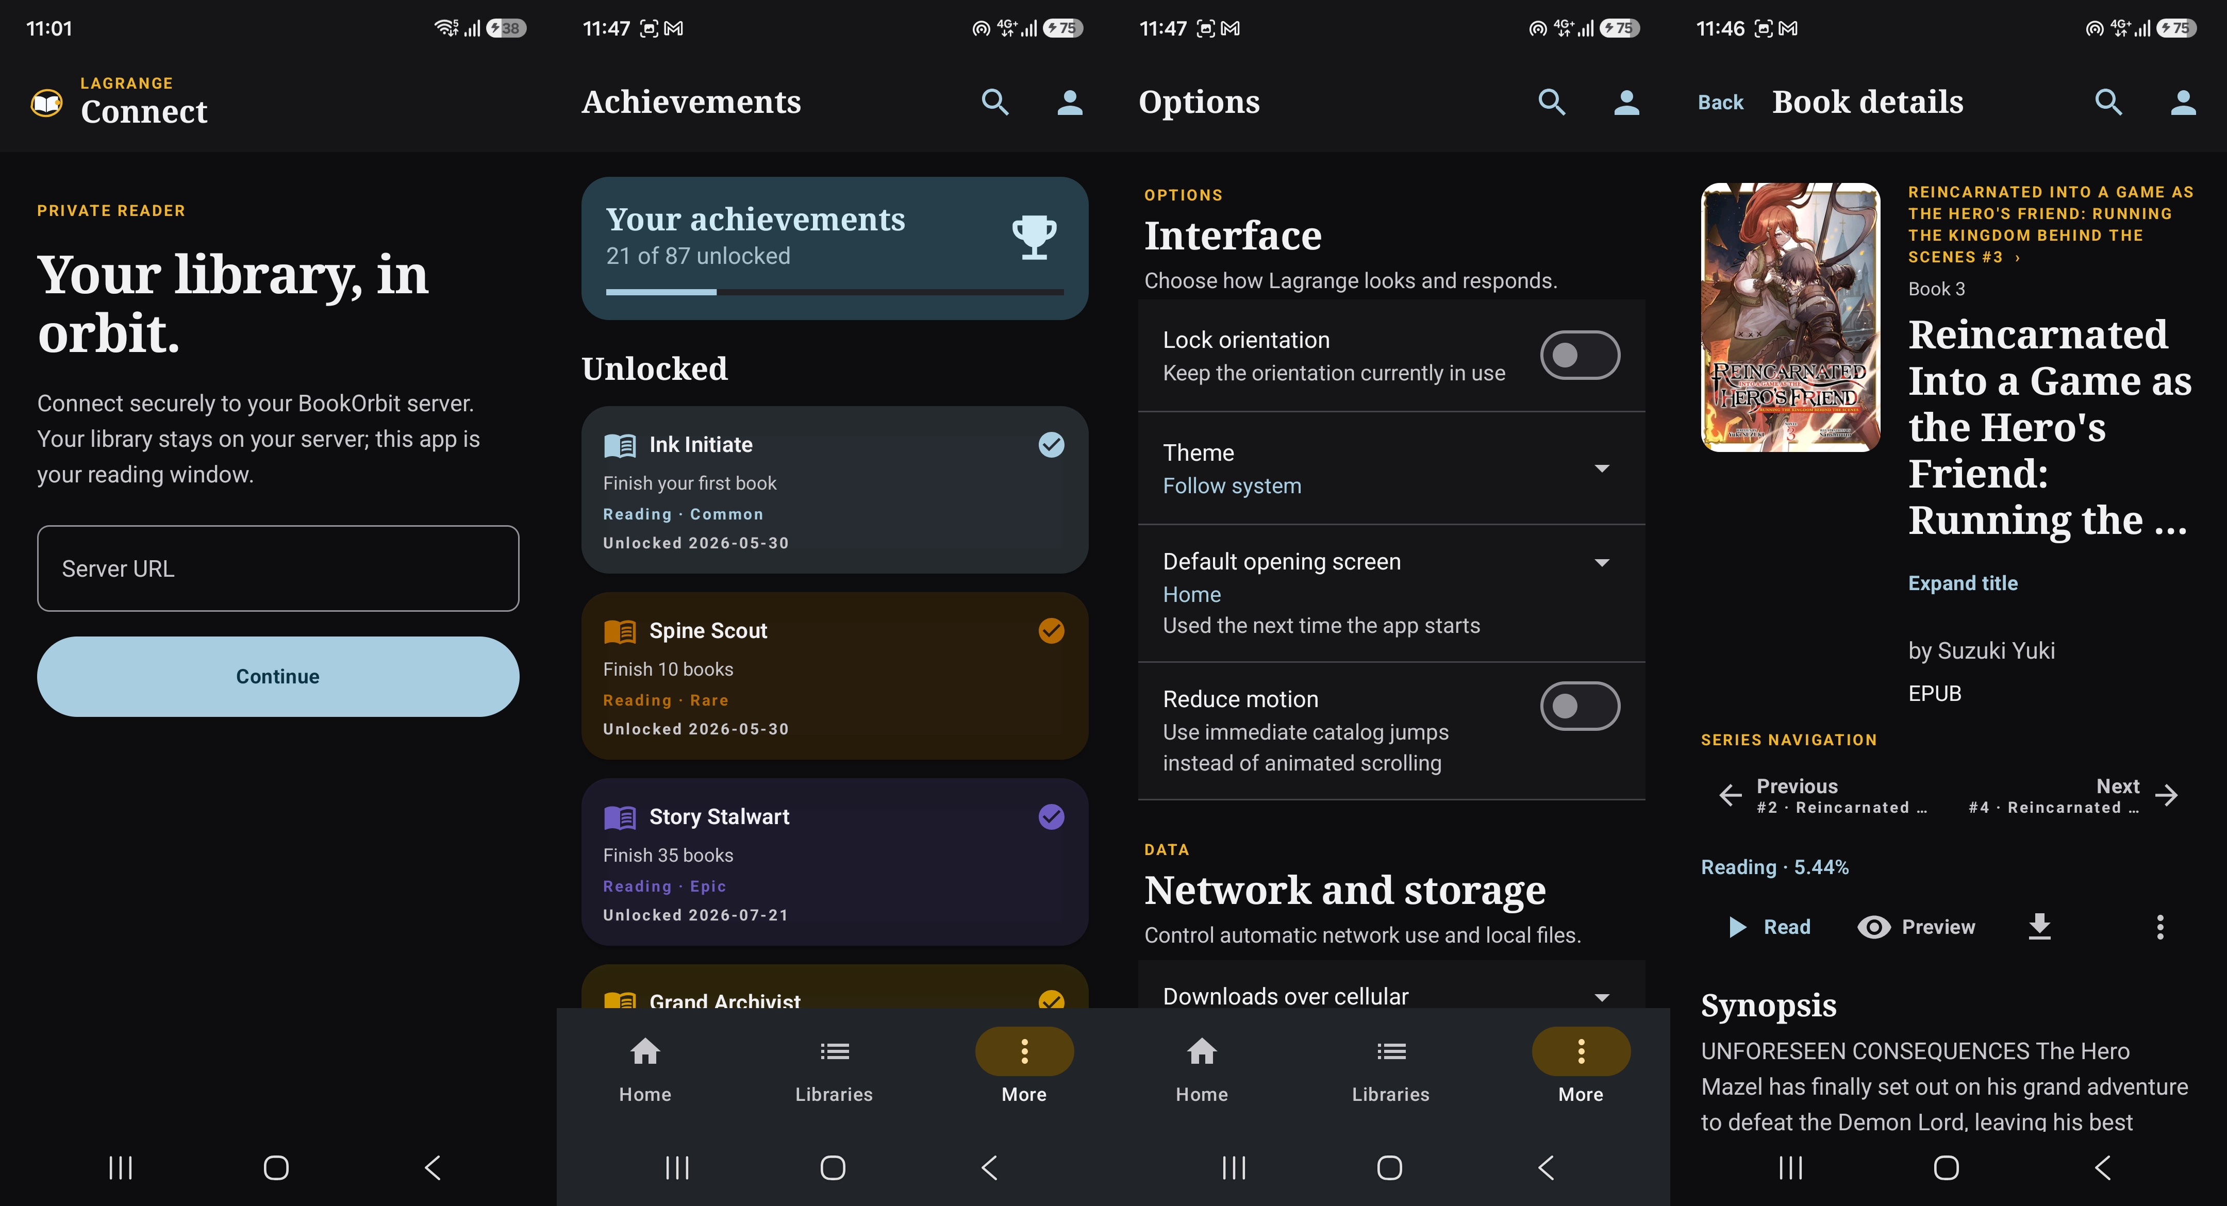Image resolution: width=2227 pixels, height=1206 pixels.
Task: Click the Server URL input field
Action: (278, 569)
